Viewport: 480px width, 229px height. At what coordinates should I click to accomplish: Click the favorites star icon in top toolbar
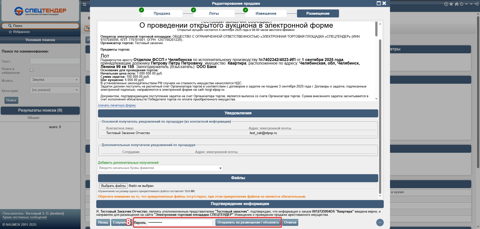(x=451, y=4)
